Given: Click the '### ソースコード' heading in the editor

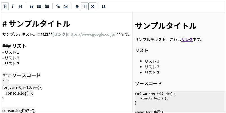Looking at the screenshot, I should pyautogui.click(x=21, y=75).
